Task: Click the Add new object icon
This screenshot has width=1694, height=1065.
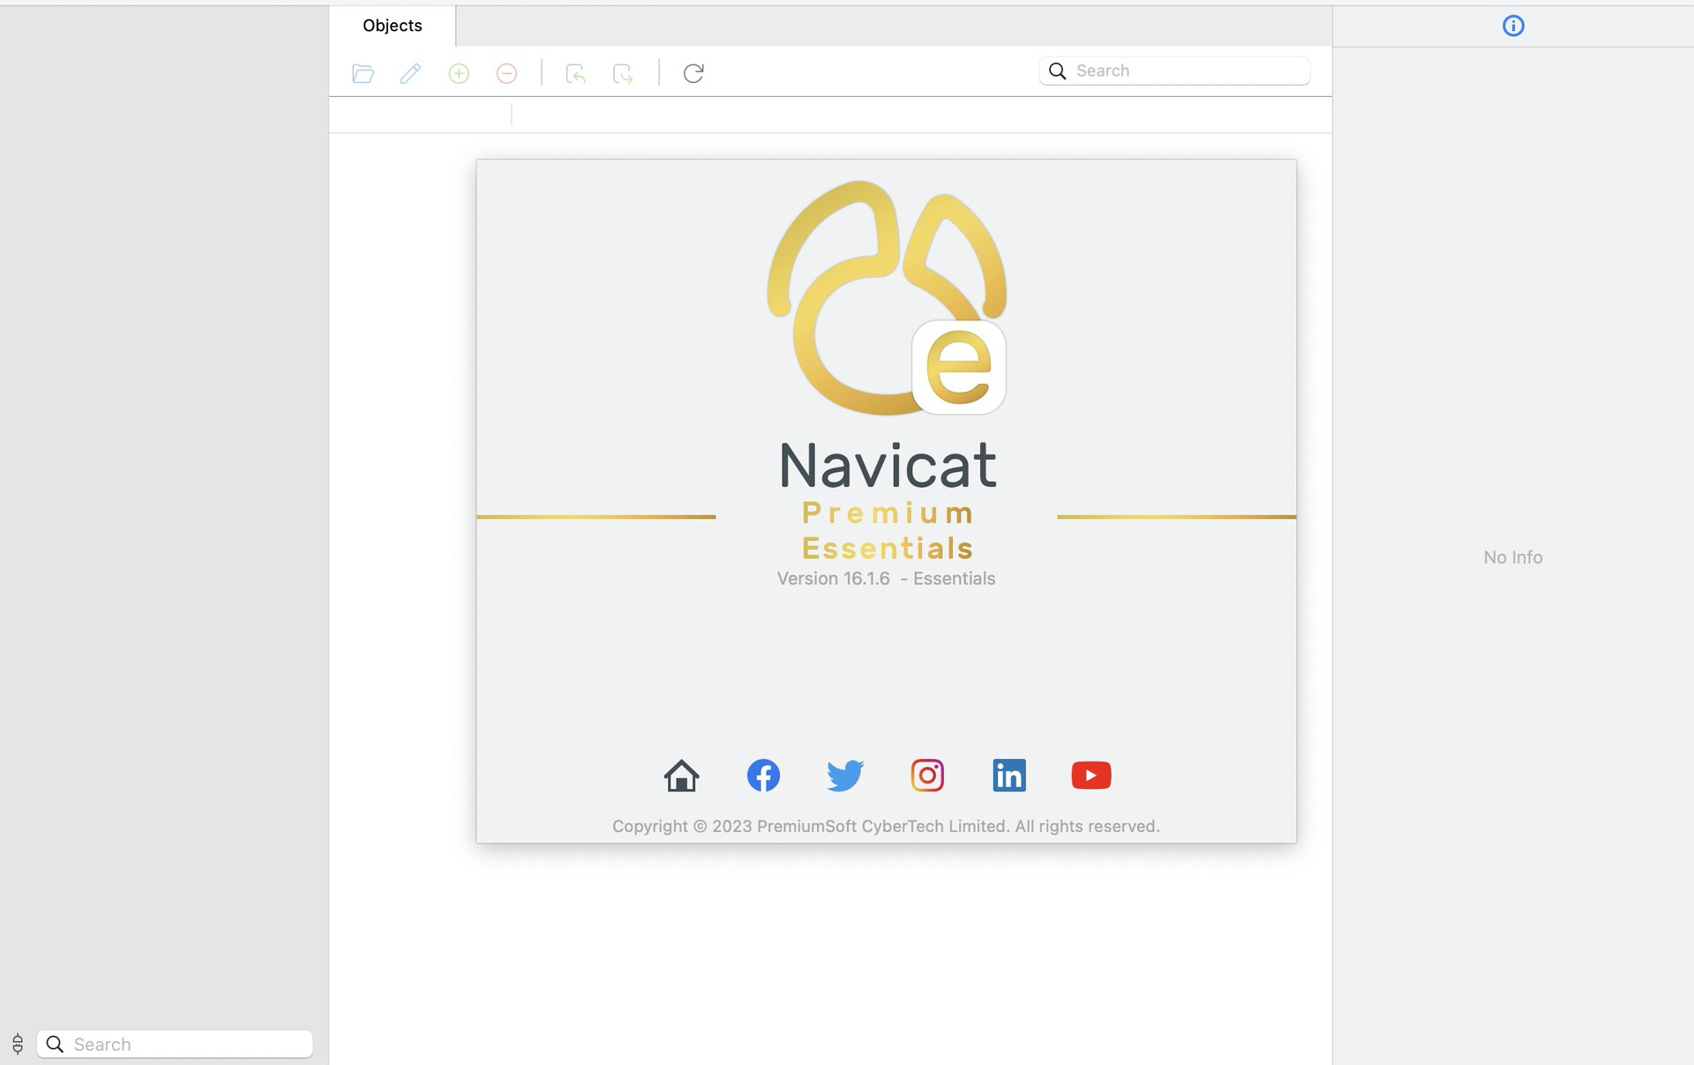Action: click(460, 71)
